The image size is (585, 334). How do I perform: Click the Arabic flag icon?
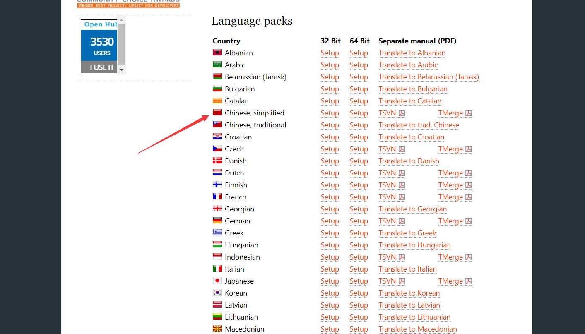(217, 65)
